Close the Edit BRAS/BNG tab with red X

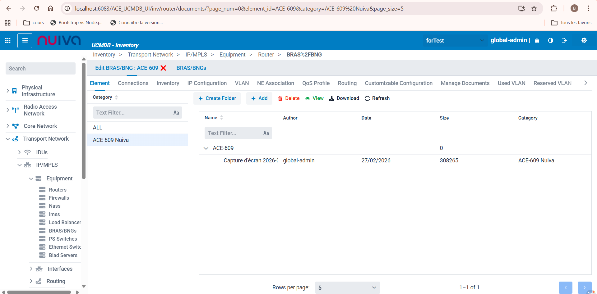coord(163,68)
